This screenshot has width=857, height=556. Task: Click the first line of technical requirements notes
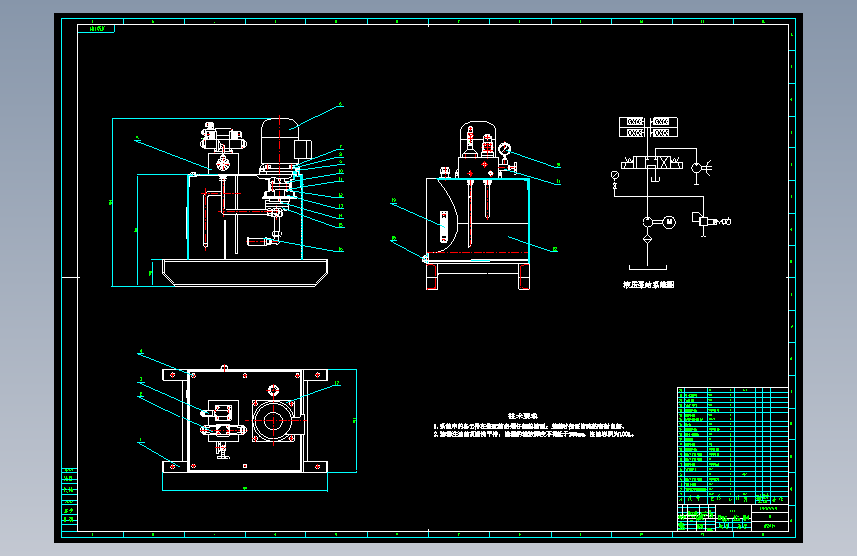(529, 426)
